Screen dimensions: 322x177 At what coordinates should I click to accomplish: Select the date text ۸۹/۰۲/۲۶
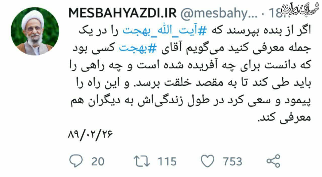click(x=90, y=136)
